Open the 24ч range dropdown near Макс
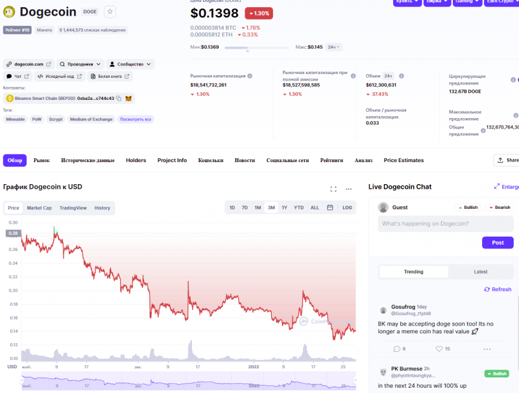 [x=333, y=47]
